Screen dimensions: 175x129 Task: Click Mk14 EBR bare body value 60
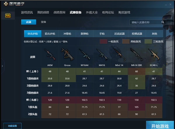136,71
